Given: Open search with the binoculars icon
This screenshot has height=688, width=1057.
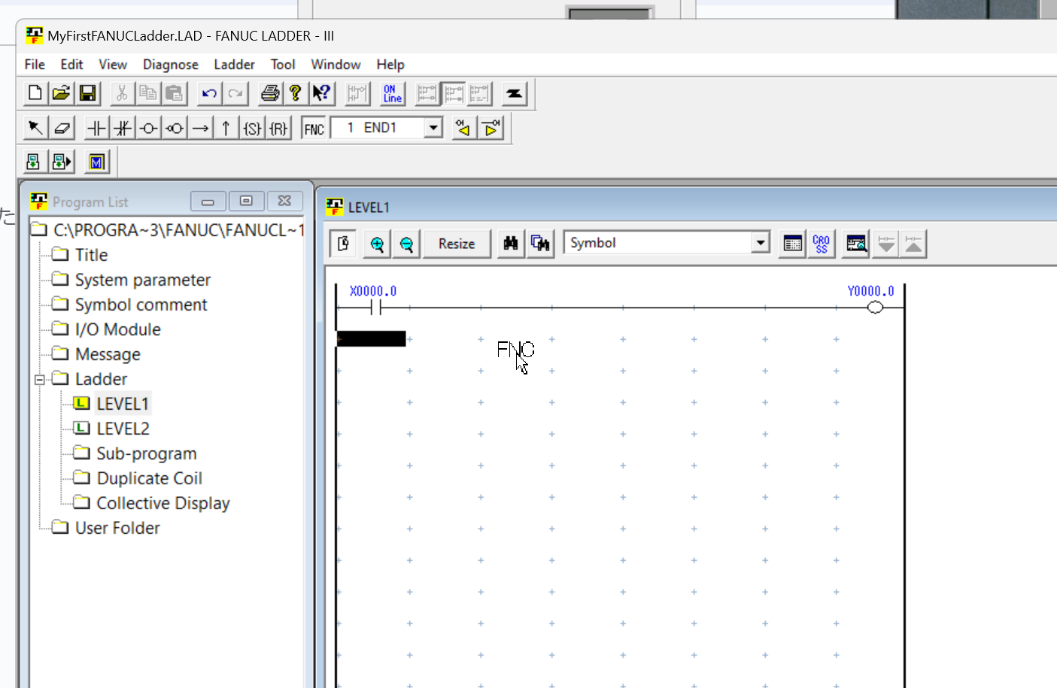Looking at the screenshot, I should (511, 244).
